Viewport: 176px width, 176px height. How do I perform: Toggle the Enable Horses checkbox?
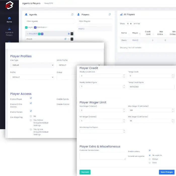(31, 111)
